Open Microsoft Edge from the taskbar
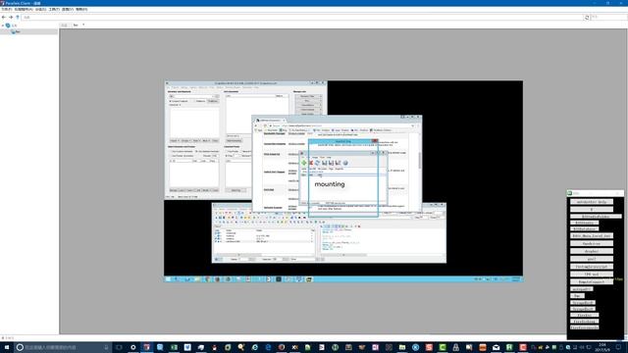This screenshot has height=353, width=628. click(268, 347)
